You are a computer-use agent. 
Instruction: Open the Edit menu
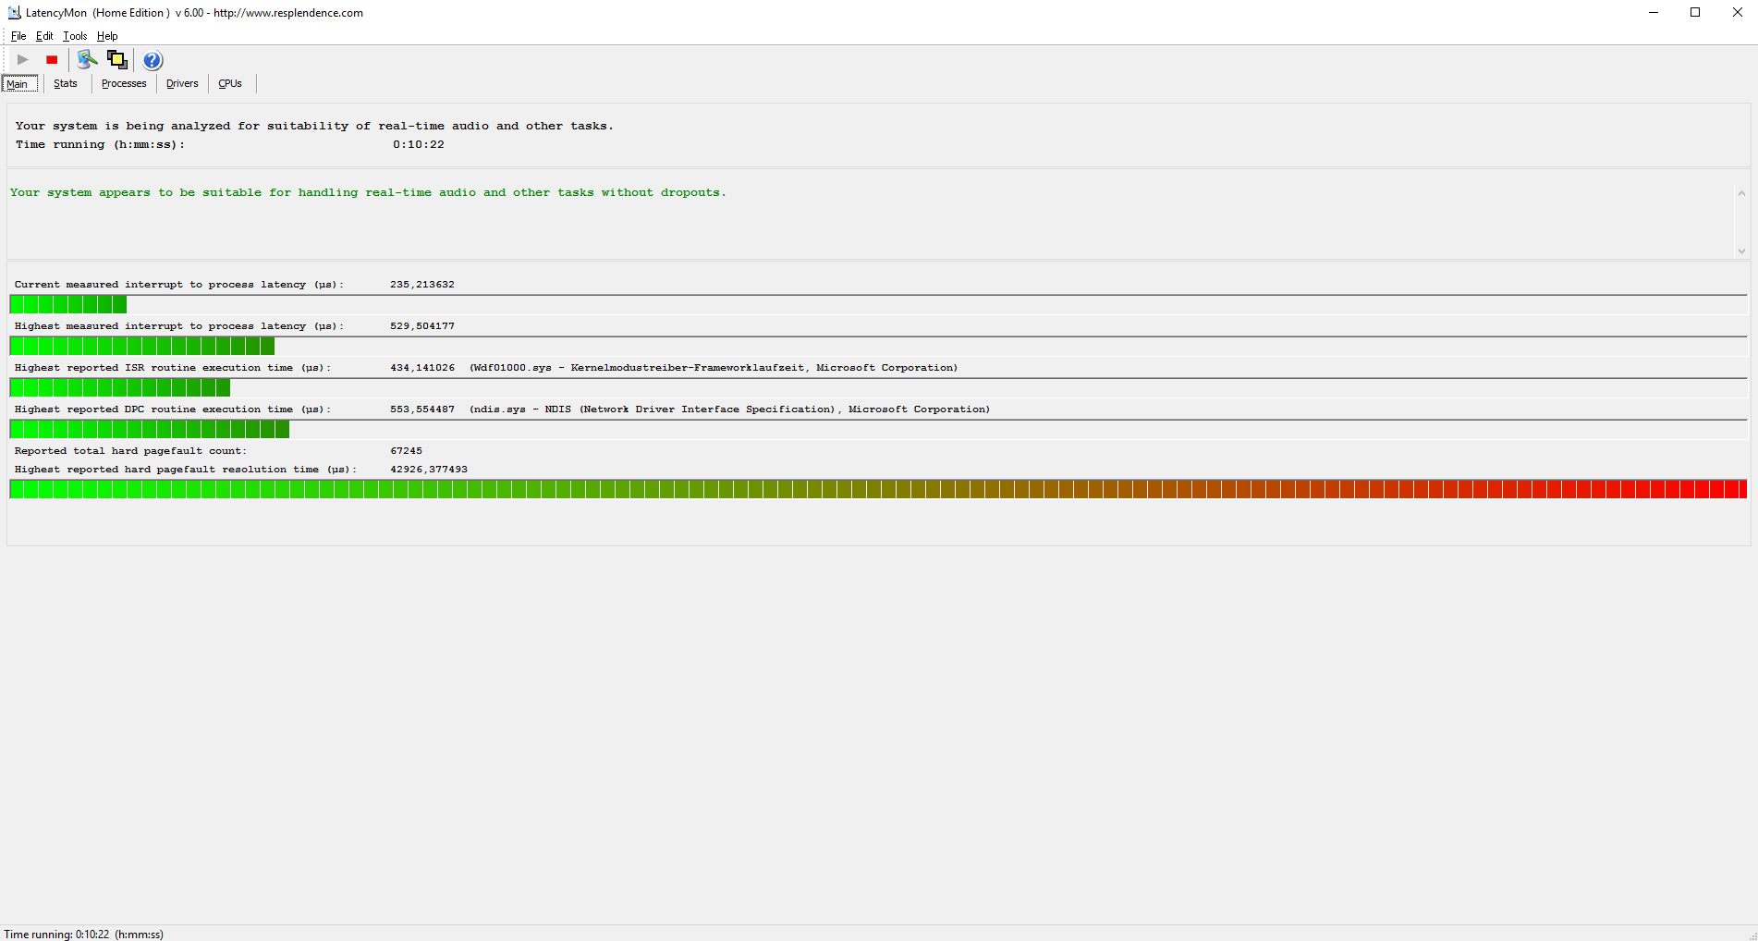(44, 36)
